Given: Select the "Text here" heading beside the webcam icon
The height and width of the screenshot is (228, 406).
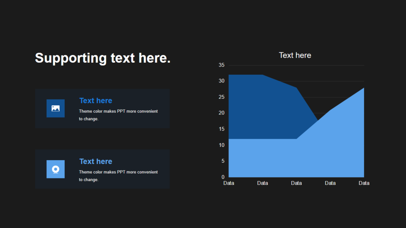Looking at the screenshot, I should [95, 161].
